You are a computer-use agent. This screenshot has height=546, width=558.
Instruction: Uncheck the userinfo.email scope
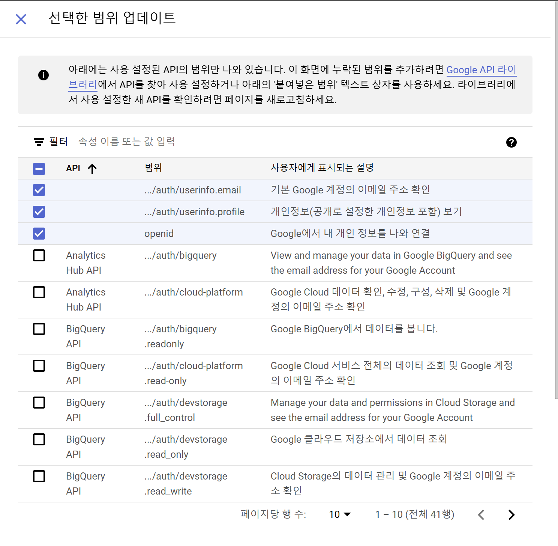39,190
